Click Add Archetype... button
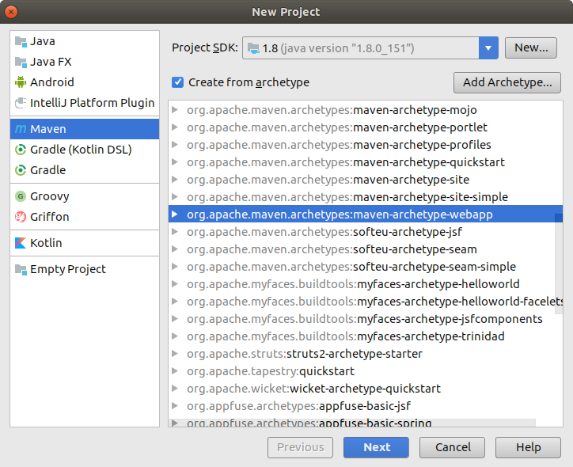573x467 pixels. click(507, 82)
